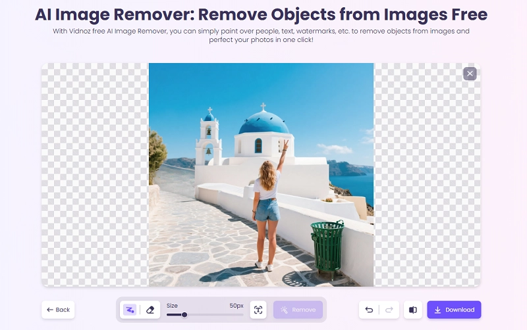Redo the last action
The height and width of the screenshot is (330, 527).
click(389, 310)
